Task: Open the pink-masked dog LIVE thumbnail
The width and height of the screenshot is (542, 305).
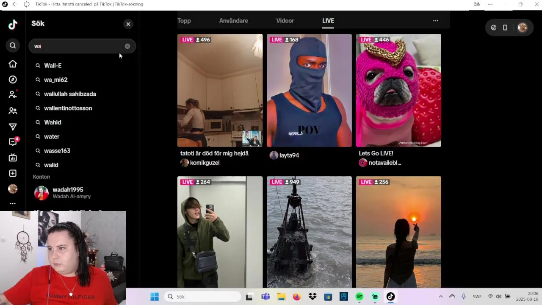Action: (x=398, y=90)
